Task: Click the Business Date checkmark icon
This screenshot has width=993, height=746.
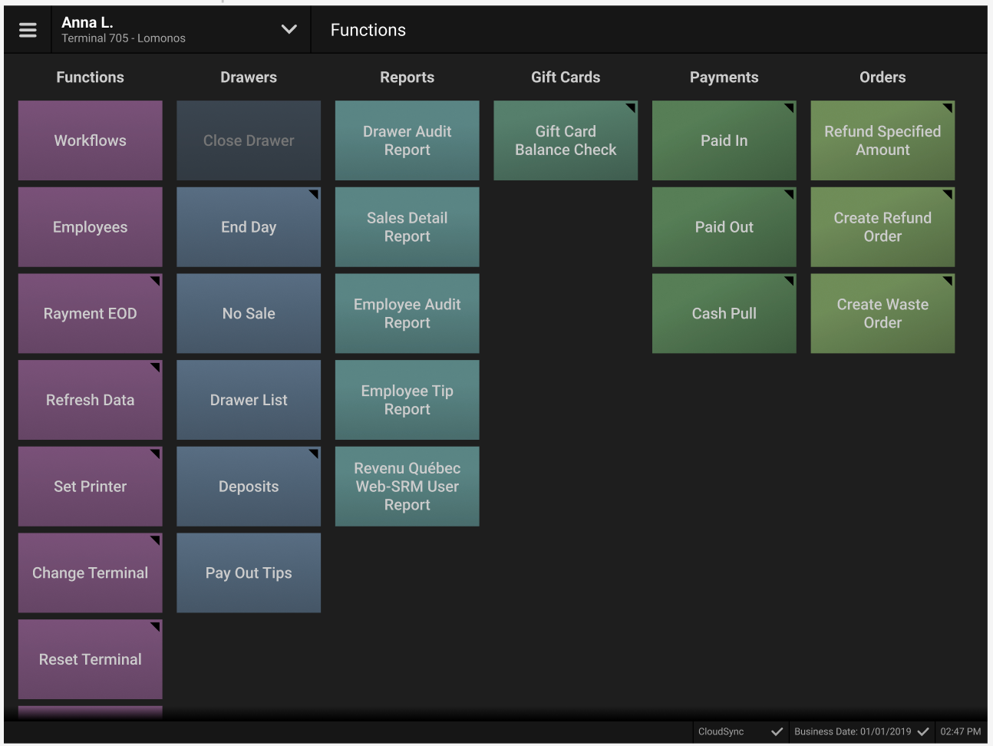Action: coord(923,731)
